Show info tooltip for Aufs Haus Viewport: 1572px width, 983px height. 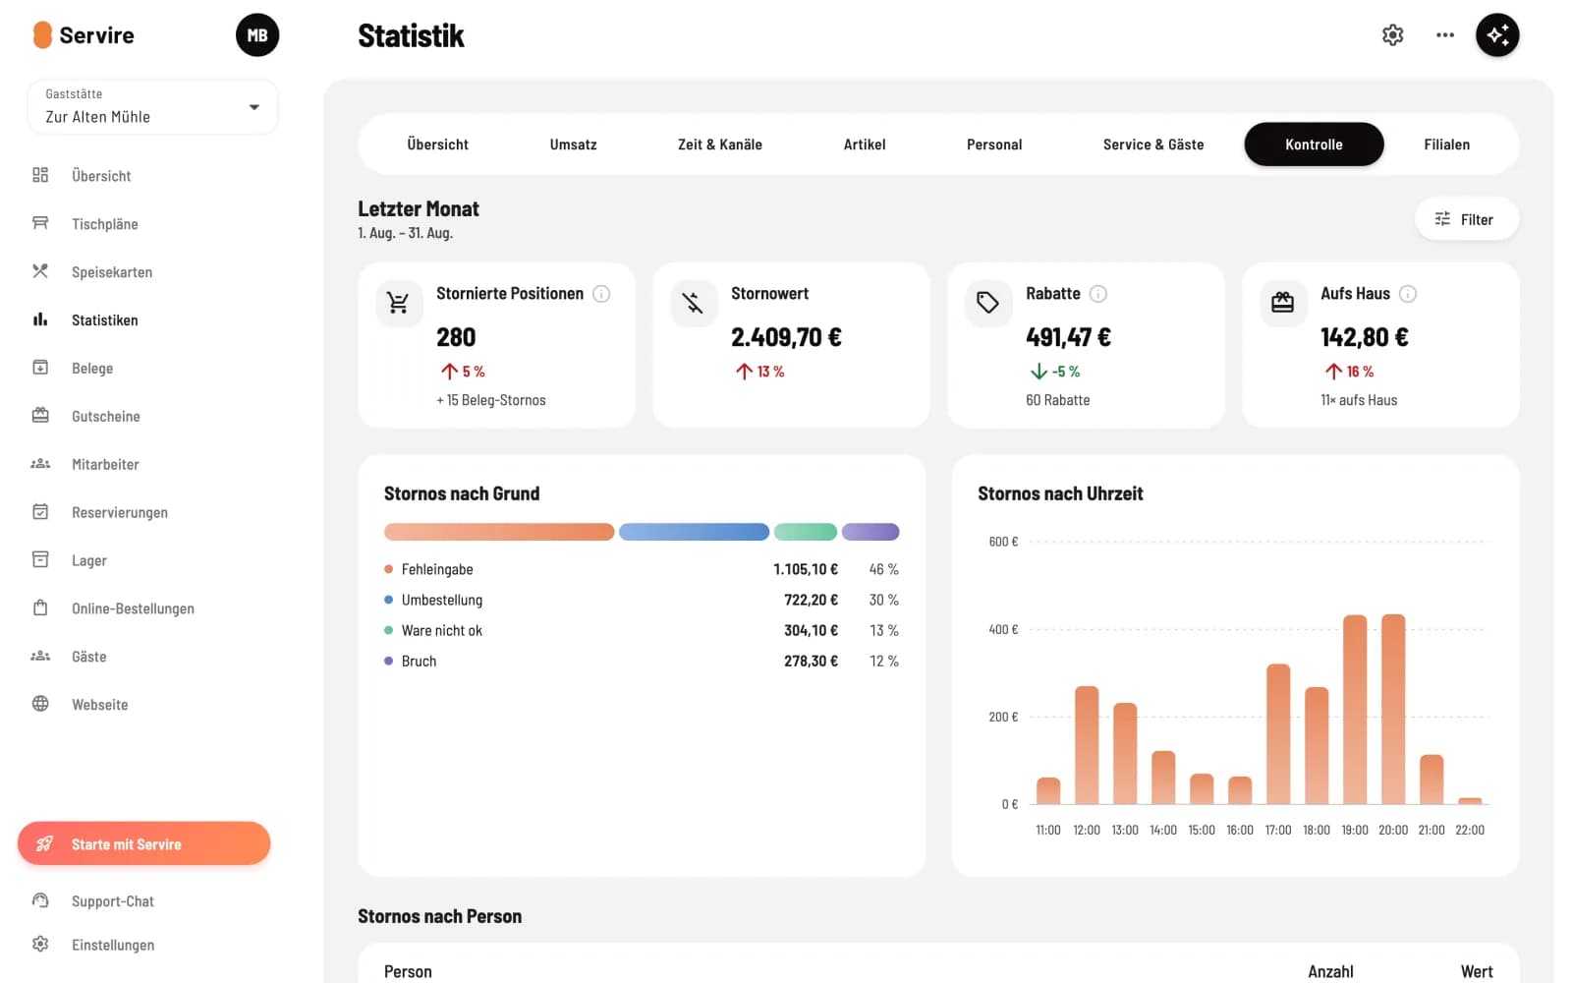pos(1408,294)
